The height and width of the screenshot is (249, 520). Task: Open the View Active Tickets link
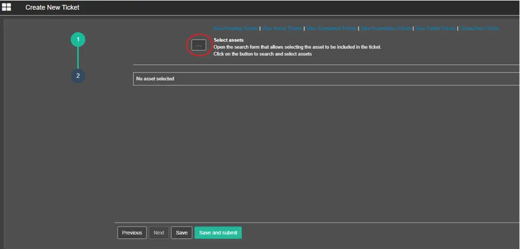[x=282, y=28]
